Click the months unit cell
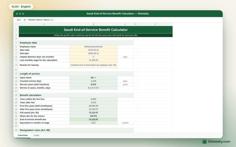The image size is (236, 147). click(x=125, y=123)
